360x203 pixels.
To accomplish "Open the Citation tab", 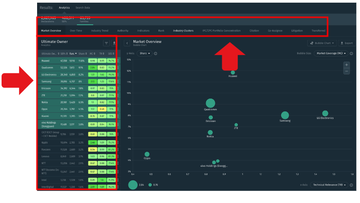I will (x=254, y=30).
